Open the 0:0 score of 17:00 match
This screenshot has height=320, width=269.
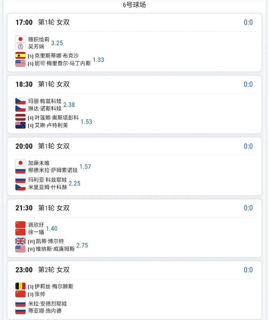[248, 22]
